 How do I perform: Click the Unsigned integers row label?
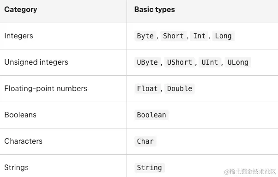pyautogui.click(x=36, y=62)
